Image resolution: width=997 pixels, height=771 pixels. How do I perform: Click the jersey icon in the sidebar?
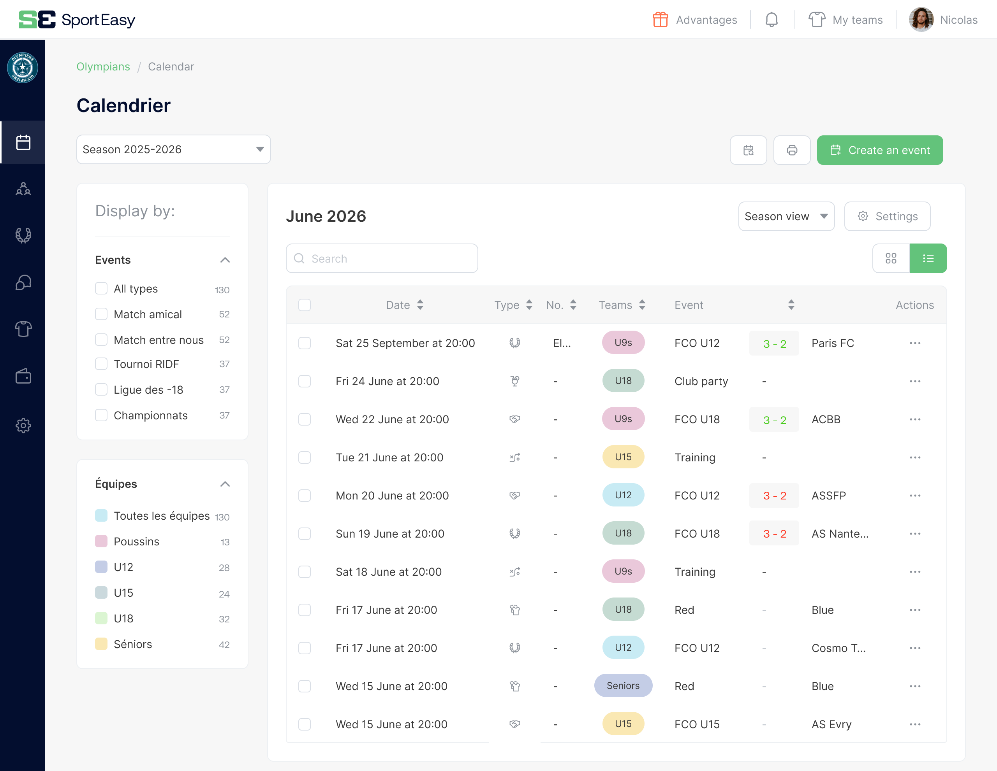pos(23,329)
